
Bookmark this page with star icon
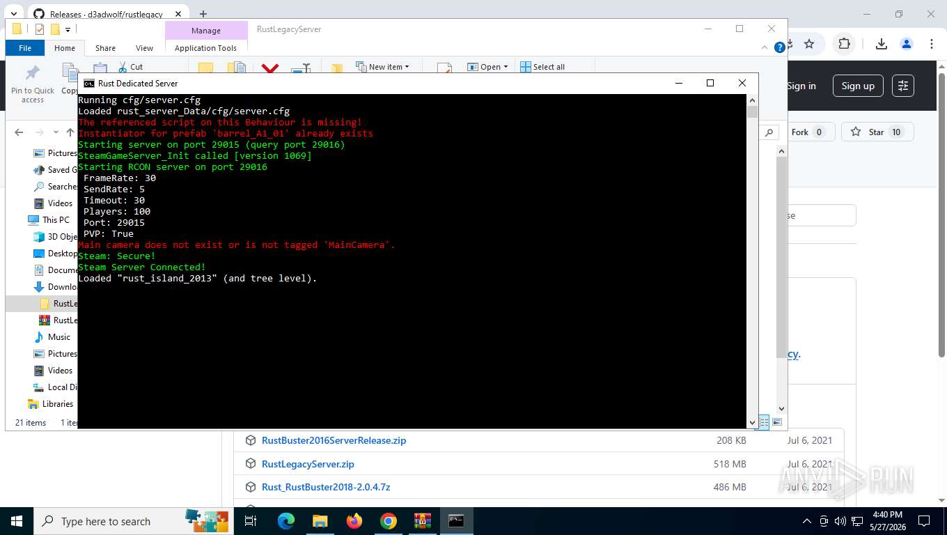point(809,44)
